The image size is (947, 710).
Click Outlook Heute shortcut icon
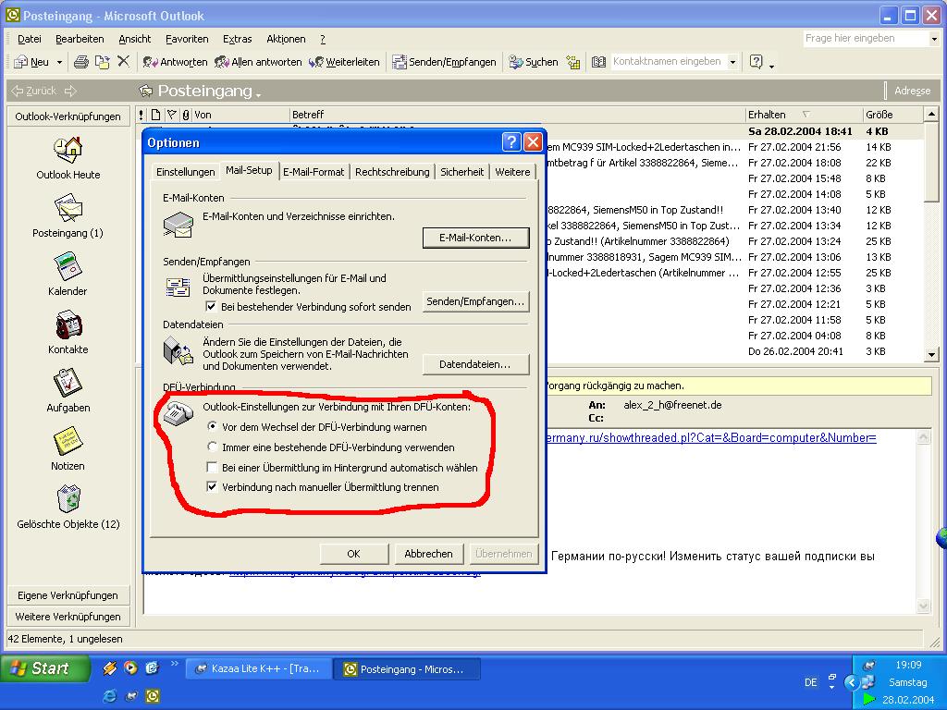pyautogui.click(x=68, y=151)
